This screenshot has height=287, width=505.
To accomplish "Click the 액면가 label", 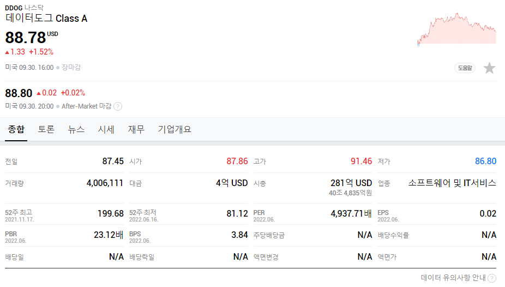I will (x=387, y=258).
